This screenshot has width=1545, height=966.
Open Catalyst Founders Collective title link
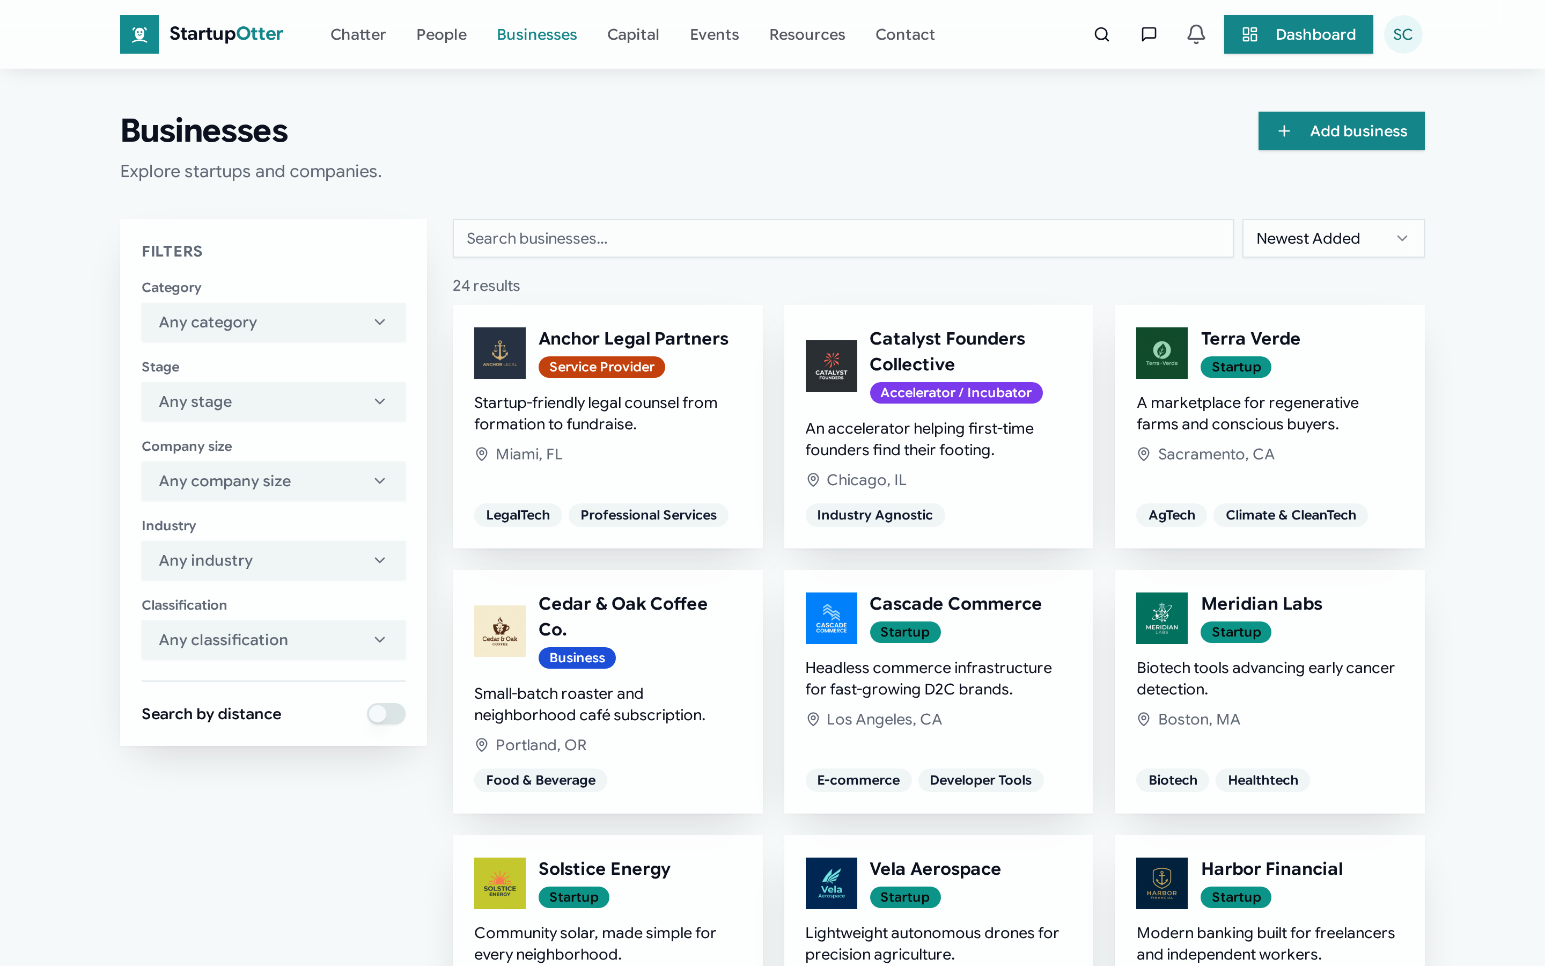[947, 352]
